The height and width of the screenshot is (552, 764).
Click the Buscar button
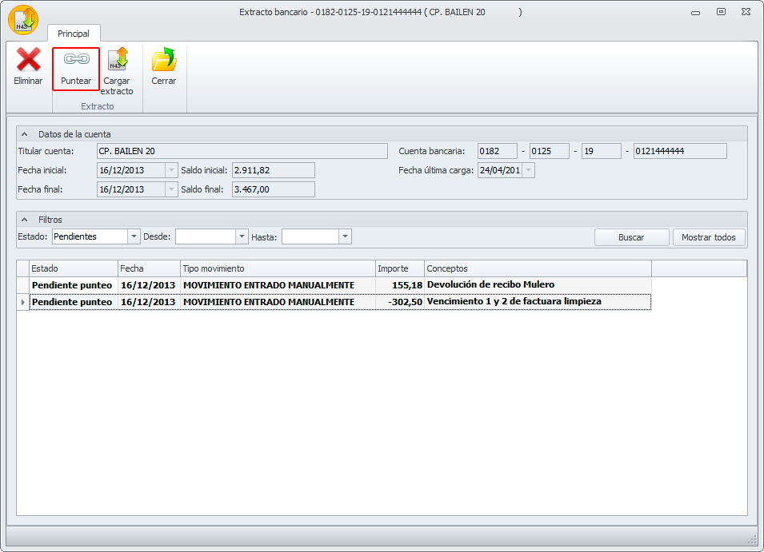pyautogui.click(x=631, y=237)
